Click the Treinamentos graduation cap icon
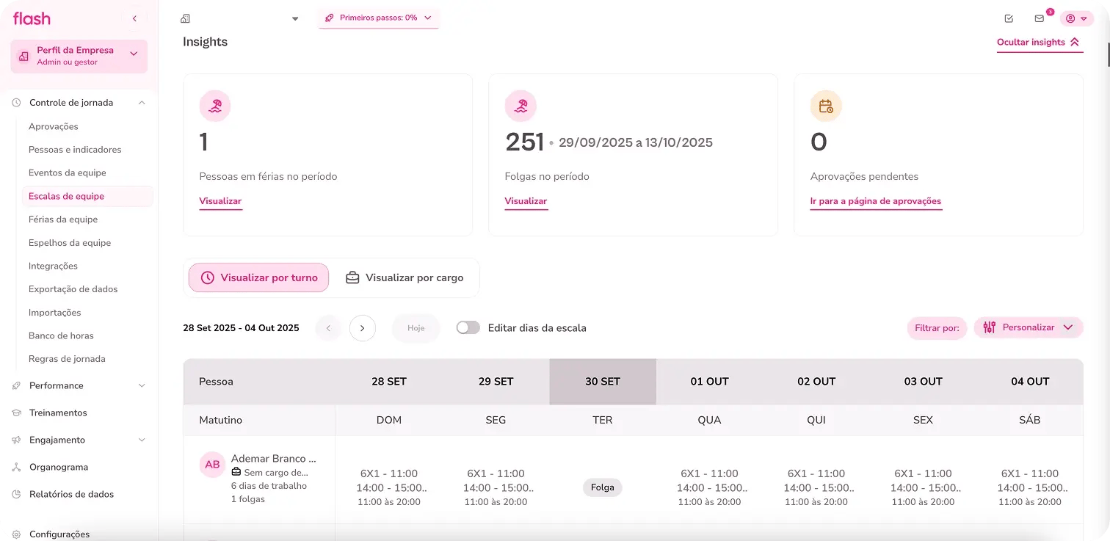The height and width of the screenshot is (541, 1110). (16, 413)
